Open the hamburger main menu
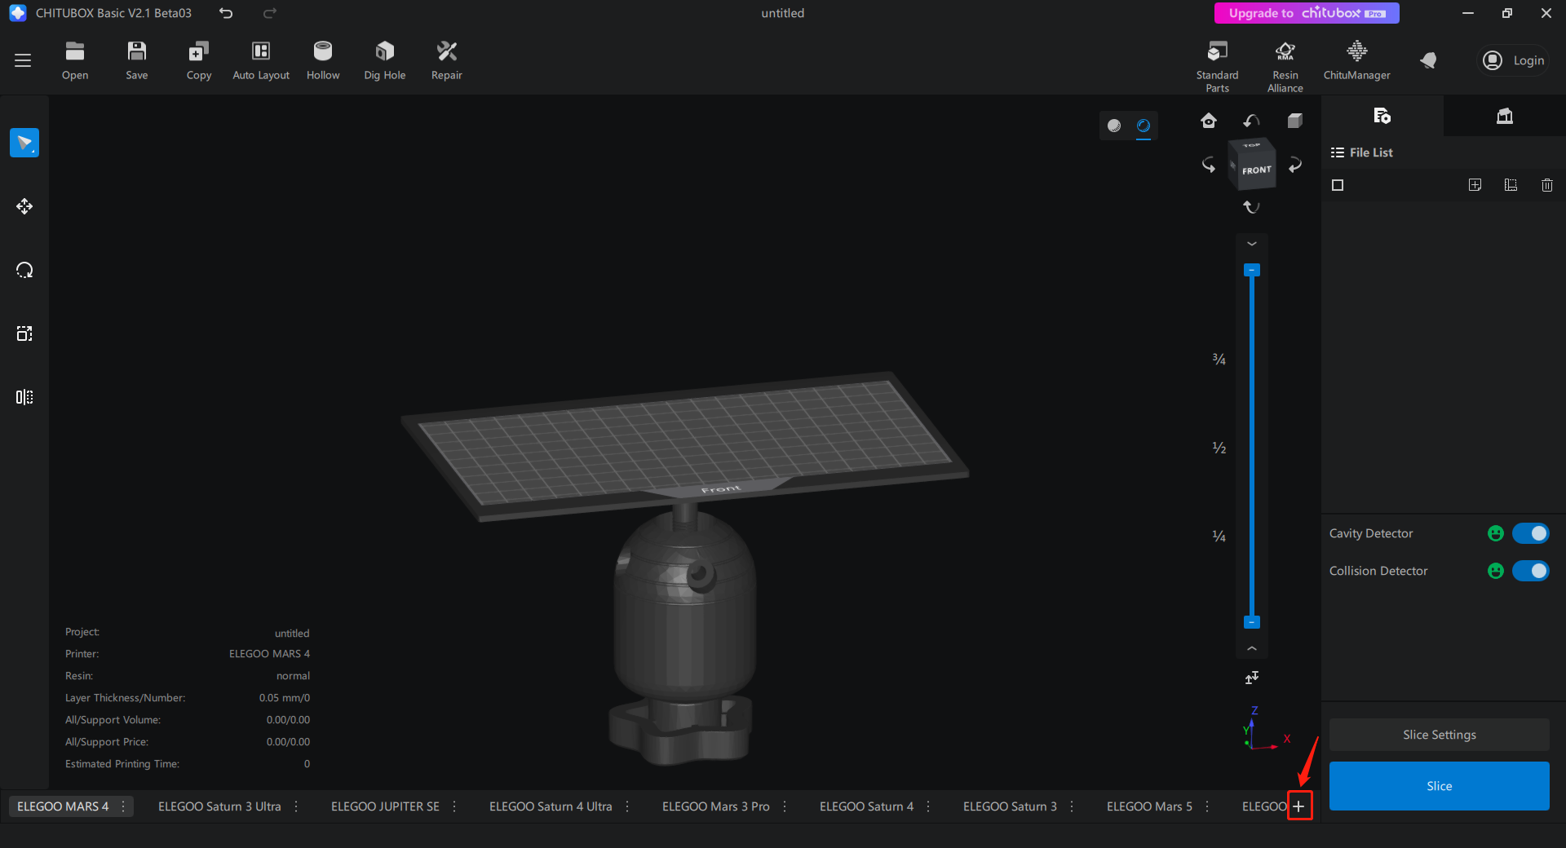 click(23, 60)
